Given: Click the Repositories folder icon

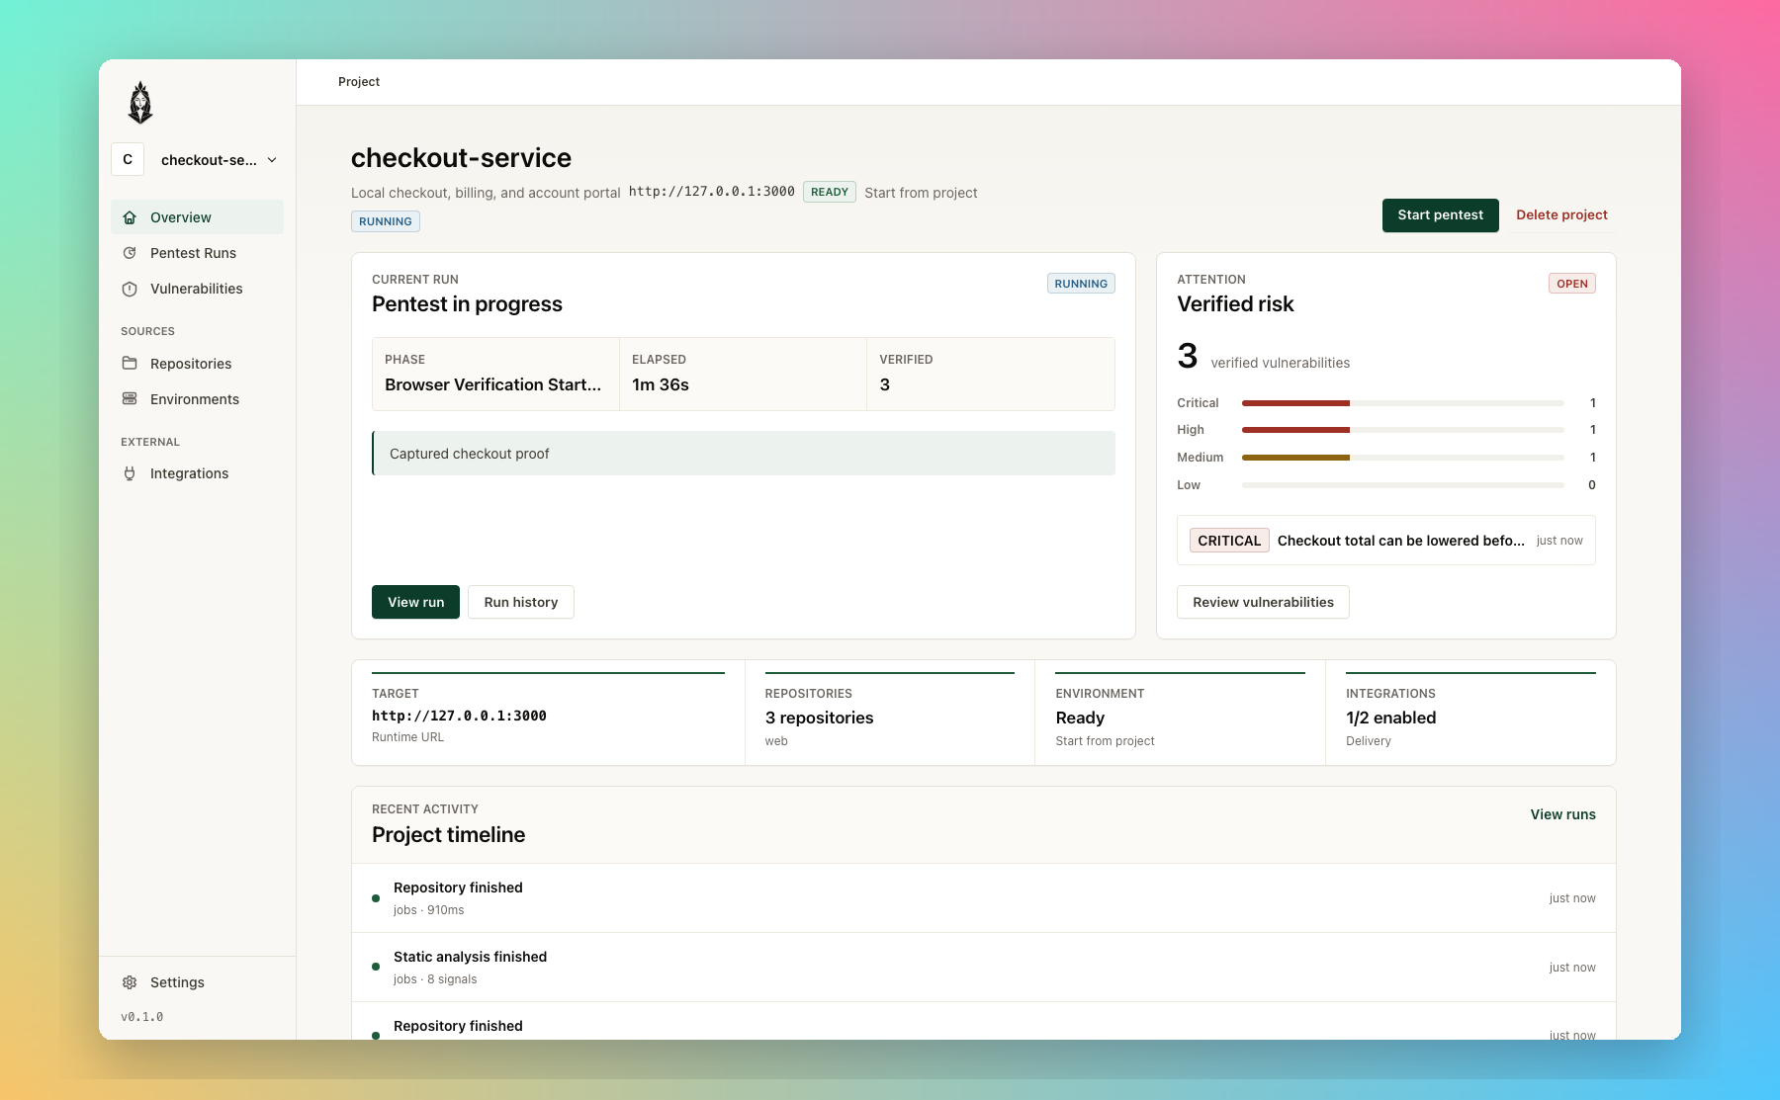Looking at the screenshot, I should click(130, 364).
